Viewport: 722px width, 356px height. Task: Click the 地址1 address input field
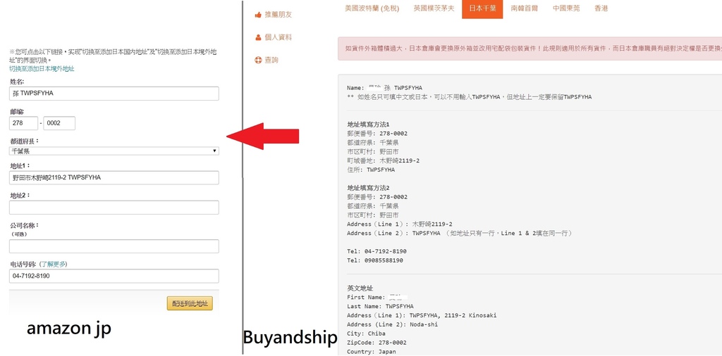[x=114, y=178]
